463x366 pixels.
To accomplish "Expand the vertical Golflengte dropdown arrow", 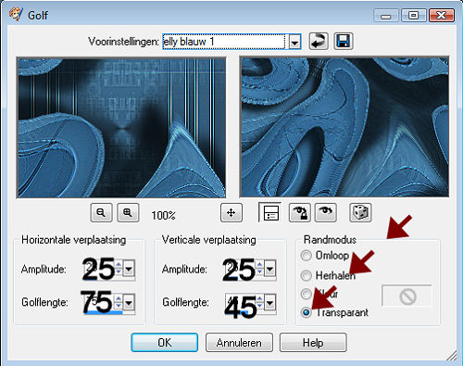I will click(x=269, y=303).
